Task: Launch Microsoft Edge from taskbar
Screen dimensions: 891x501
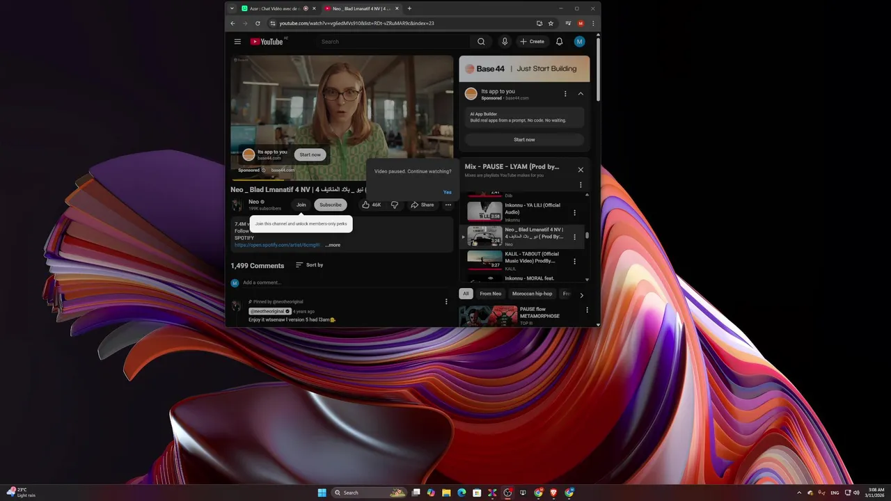Action: pyautogui.click(x=462, y=493)
